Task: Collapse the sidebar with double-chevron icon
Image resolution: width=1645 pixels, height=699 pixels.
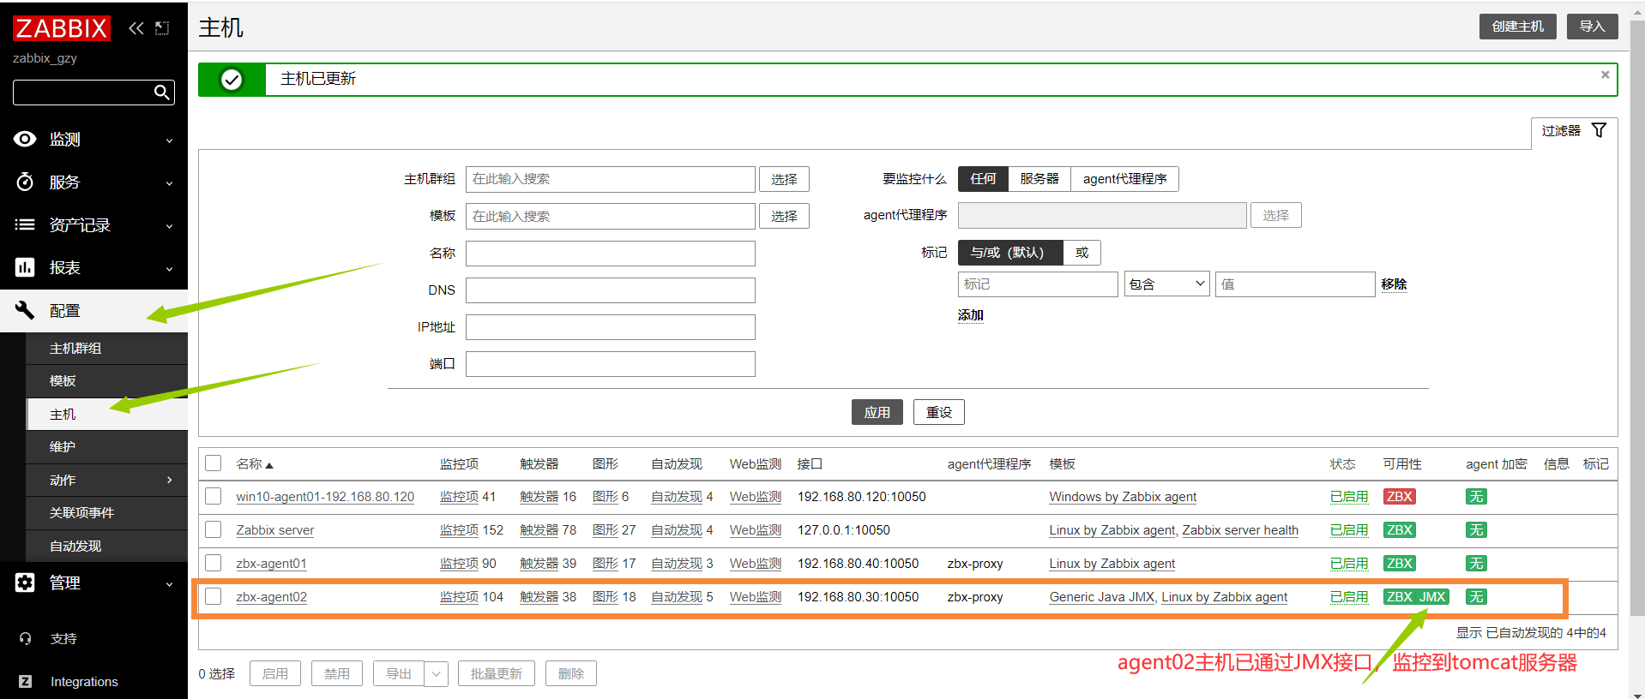Action: [x=136, y=28]
